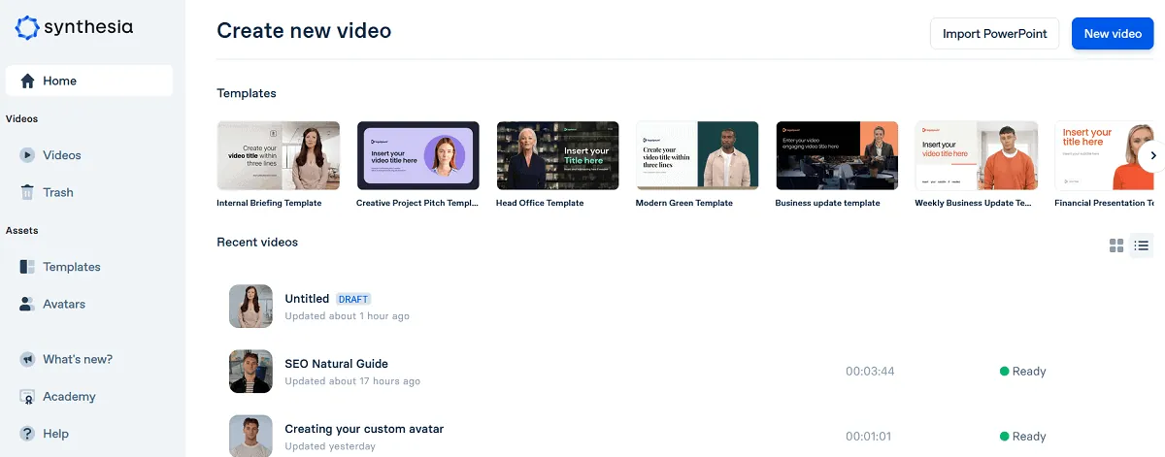Click Business update template label

(828, 203)
